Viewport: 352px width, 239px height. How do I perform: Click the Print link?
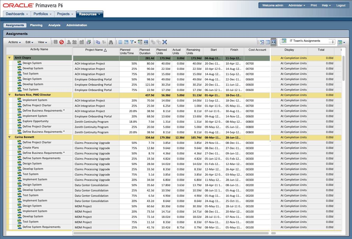[x=314, y=5]
